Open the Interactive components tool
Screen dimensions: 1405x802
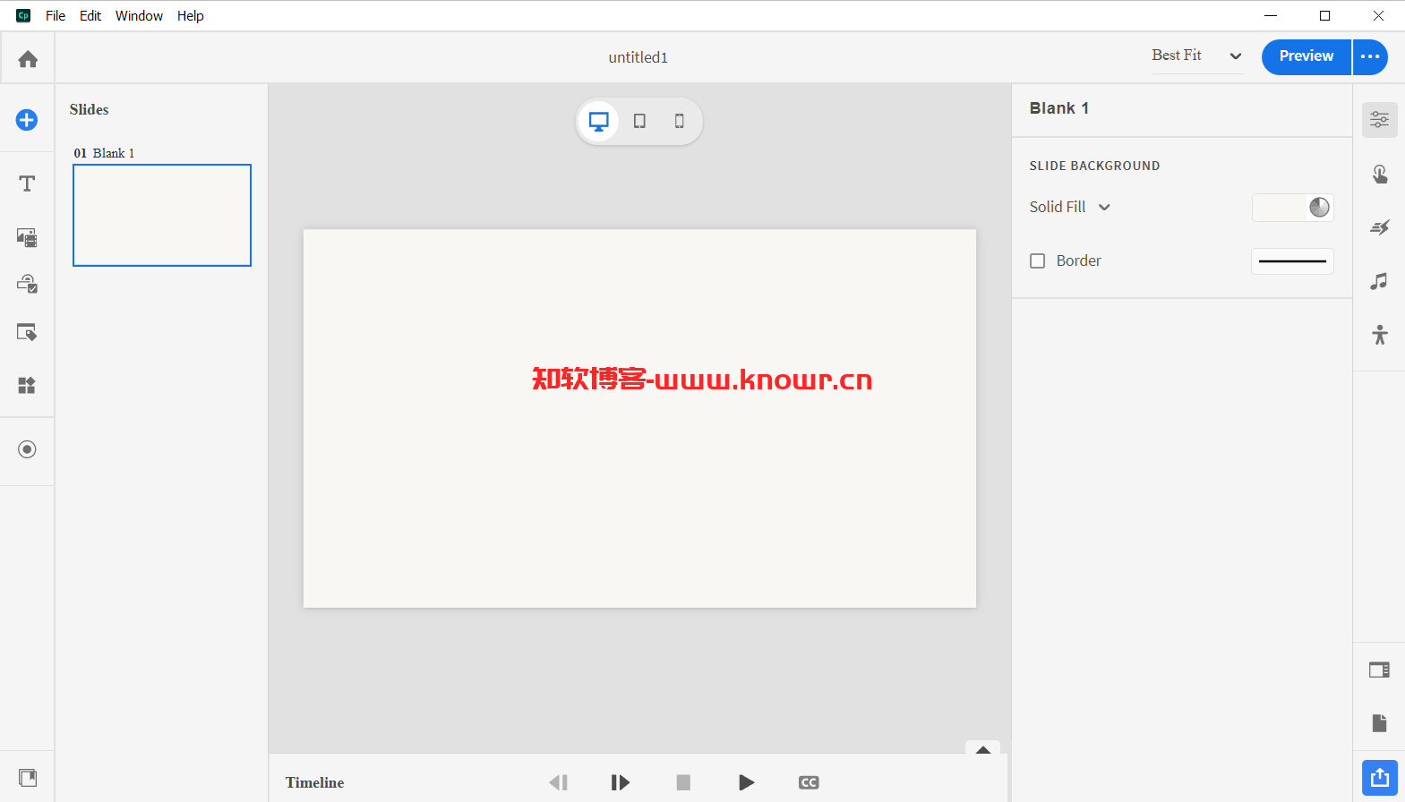pos(27,284)
